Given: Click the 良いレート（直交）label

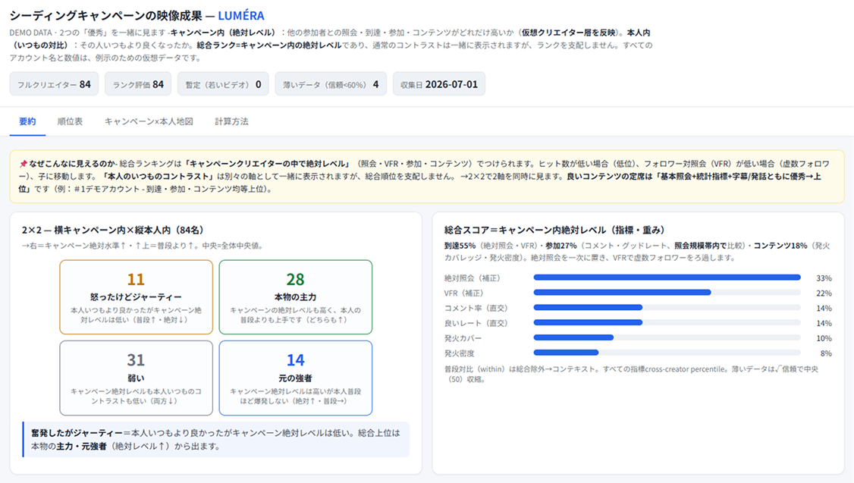Looking at the screenshot, I should tap(476, 324).
